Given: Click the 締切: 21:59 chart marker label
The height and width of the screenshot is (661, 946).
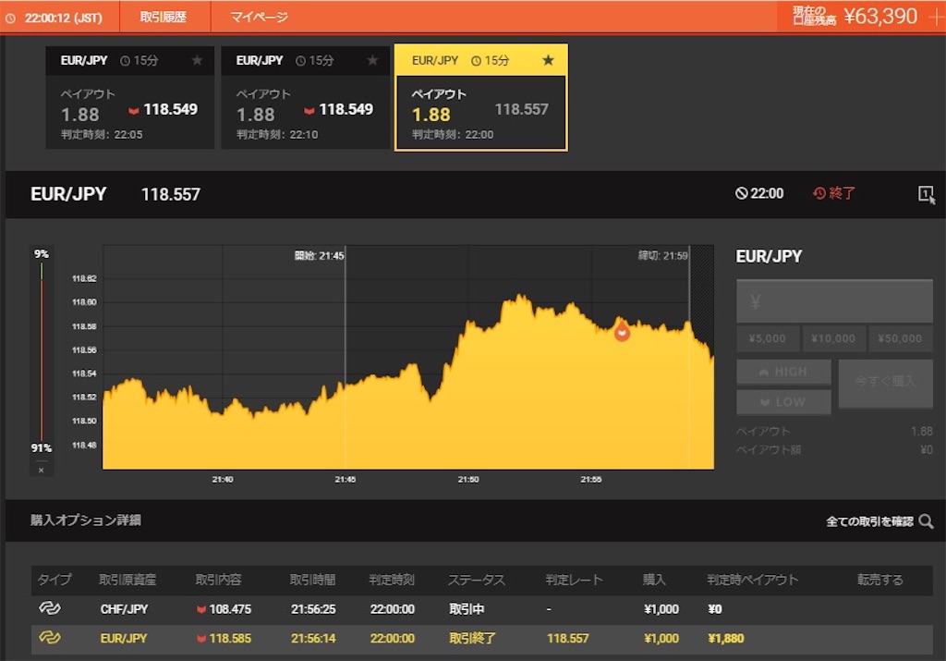Looking at the screenshot, I should pos(663,255).
